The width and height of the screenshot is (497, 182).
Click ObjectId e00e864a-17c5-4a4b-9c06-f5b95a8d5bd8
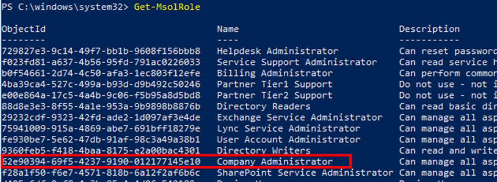101,95
